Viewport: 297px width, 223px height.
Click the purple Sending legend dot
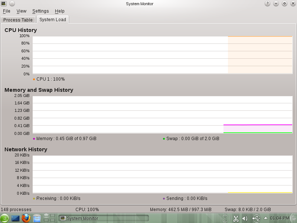tap(164, 198)
